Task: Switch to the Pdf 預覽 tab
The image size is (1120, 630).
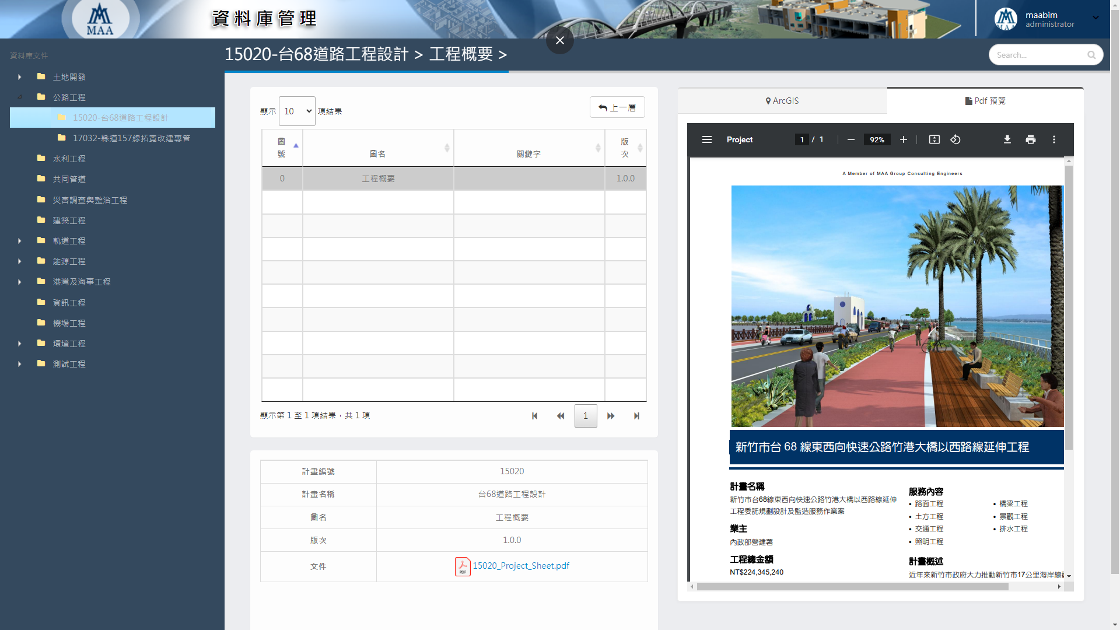Action: pos(985,101)
